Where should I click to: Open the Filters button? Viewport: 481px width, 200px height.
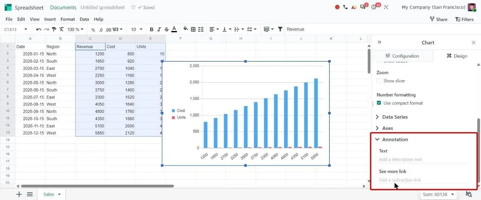464,19
